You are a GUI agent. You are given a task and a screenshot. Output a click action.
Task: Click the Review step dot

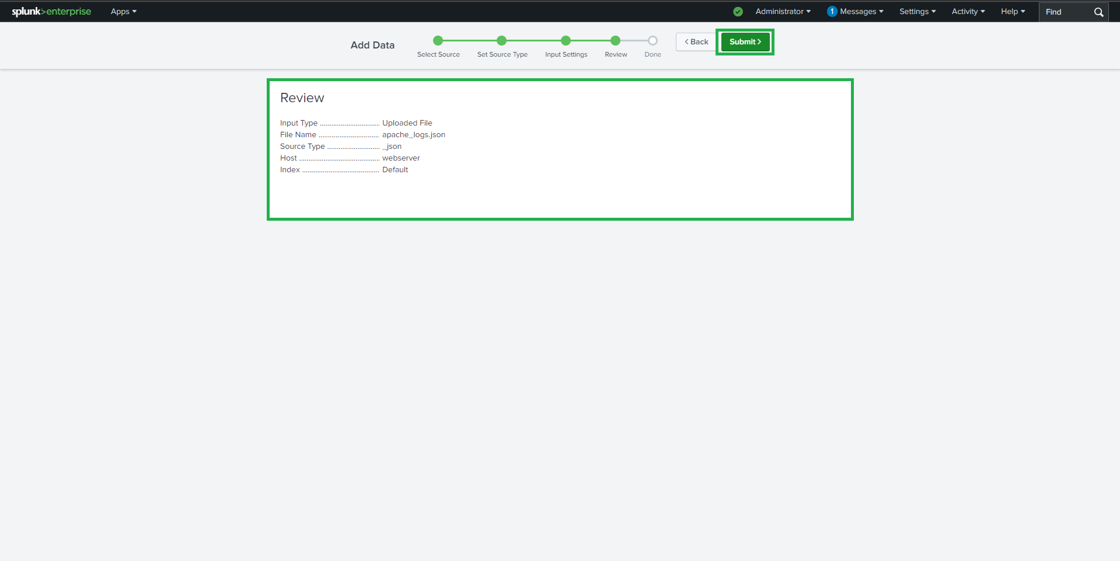[x=616, y=40]
